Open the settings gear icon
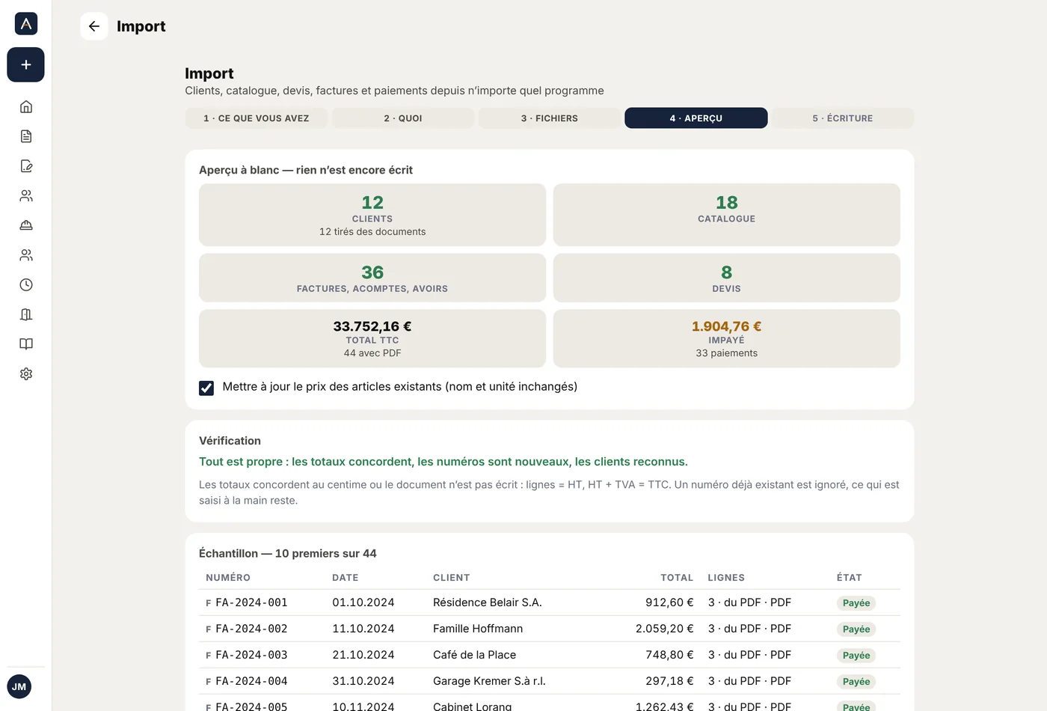 pos(26,374)
